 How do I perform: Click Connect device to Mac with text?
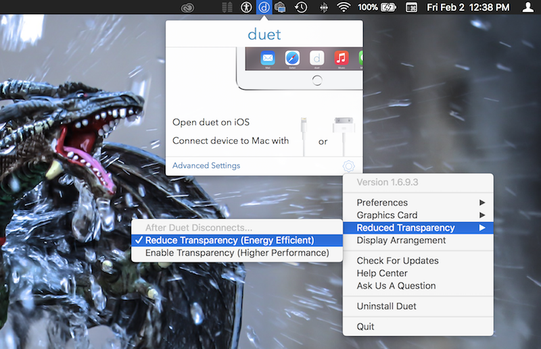[x=231, y=140]
